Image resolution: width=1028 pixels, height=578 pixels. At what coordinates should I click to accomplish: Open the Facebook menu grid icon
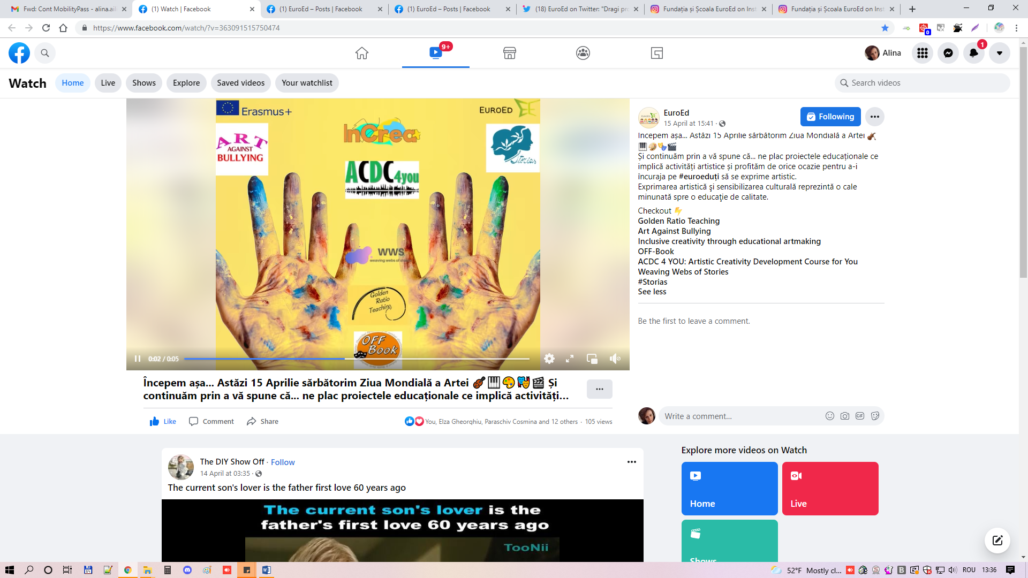923,53
